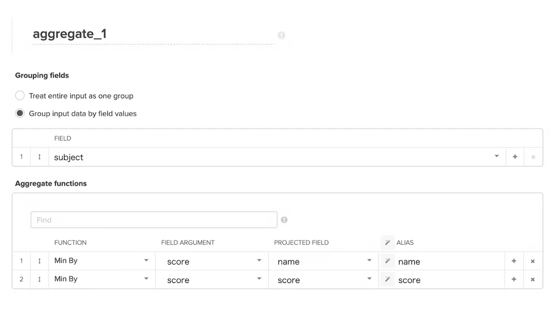Click the FIELD ARGUMENT column header
Viewport: 557px width, 317px height.
point(188,243)
